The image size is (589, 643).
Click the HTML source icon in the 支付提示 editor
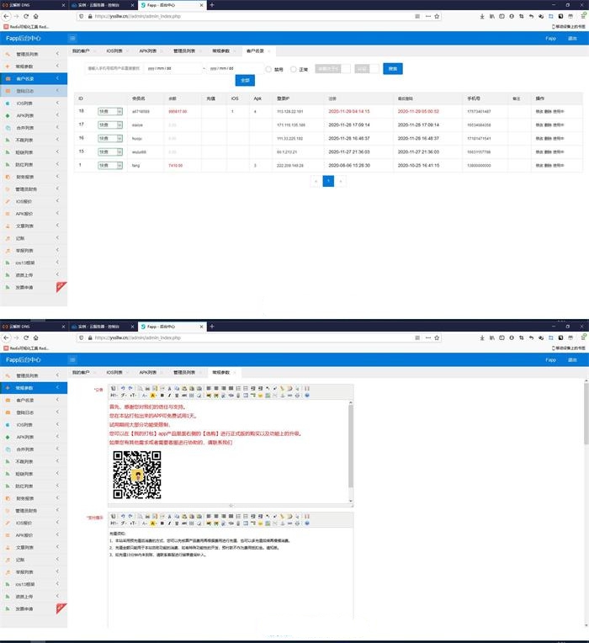(x=113, y=516)
